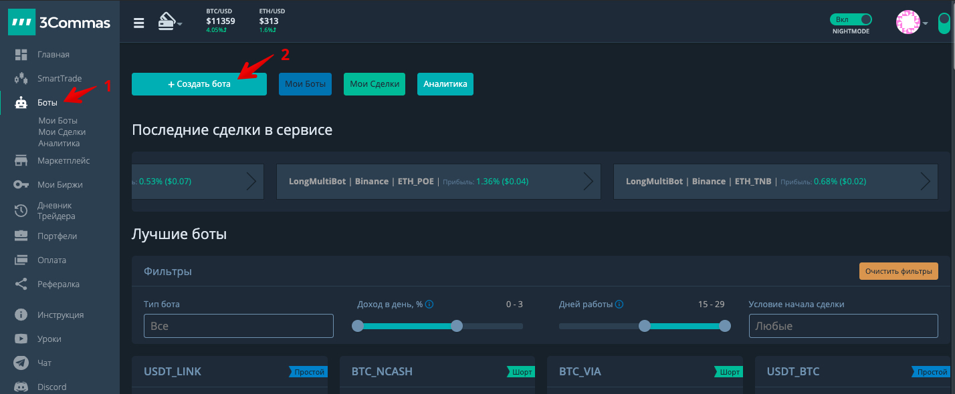The width and height of the screenshot is (955, 394).
Task: Click the Создать бота button
Action: click(199, 84)
